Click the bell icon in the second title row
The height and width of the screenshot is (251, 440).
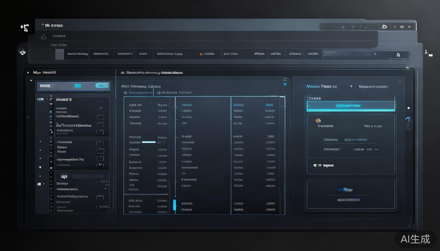[x=43, y=37]
